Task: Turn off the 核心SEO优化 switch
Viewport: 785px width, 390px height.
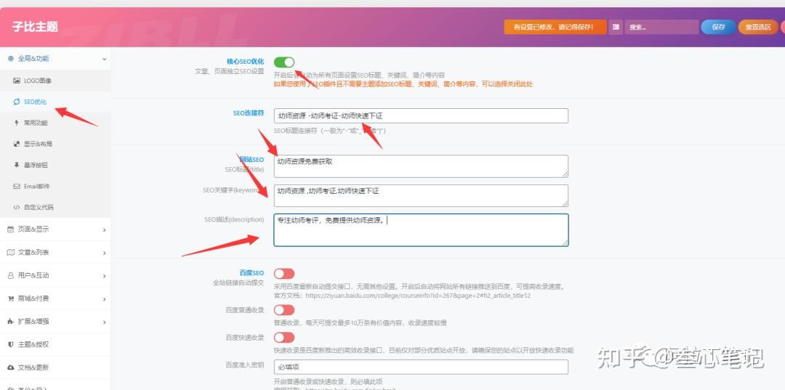Action: coord(284,62)
